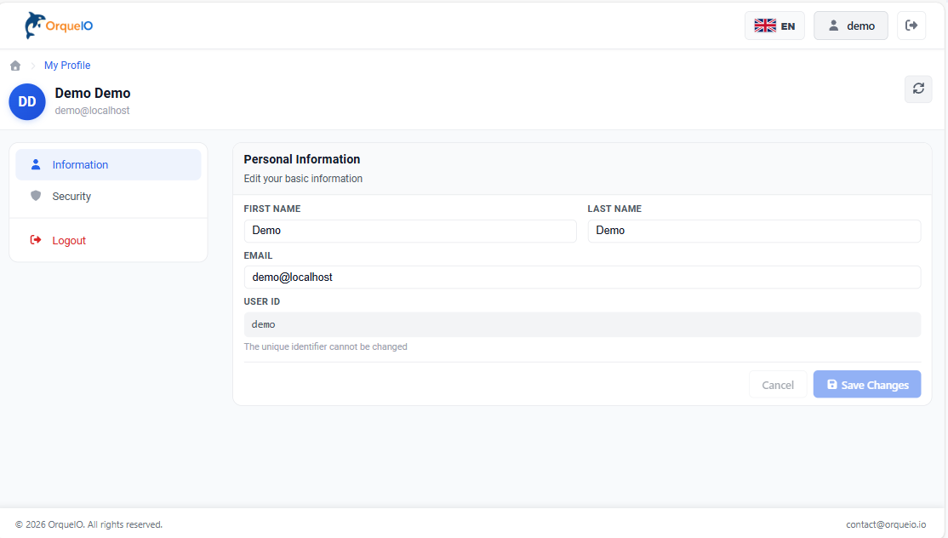The width and height of the screenshot is (948, 538).
Task: Click the Demo Demo profile name heading
Action: 93,94
